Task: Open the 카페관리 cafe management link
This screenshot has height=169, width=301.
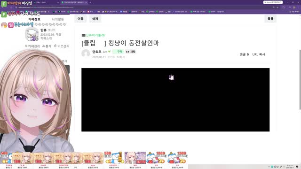Action: 32,46
